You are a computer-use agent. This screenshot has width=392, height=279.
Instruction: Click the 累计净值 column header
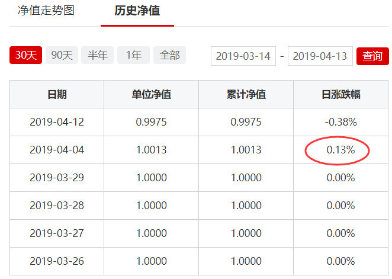point(246,95)
